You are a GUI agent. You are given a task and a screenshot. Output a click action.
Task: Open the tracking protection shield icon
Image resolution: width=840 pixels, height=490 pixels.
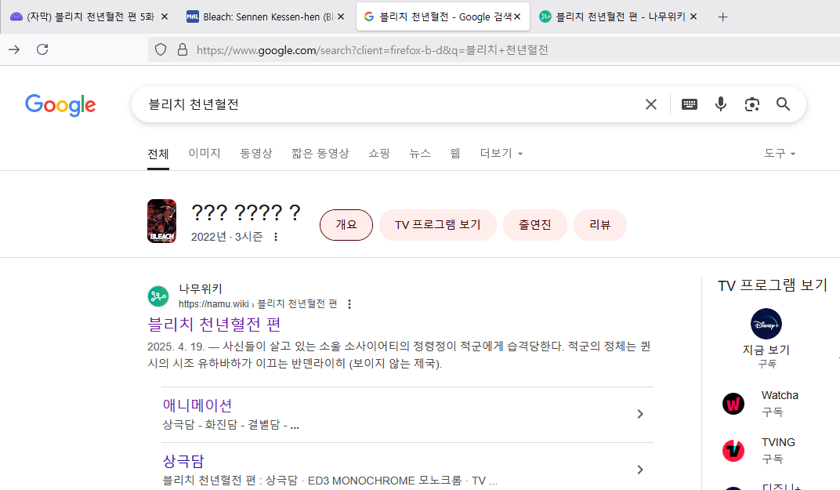[x=161, y=50]
